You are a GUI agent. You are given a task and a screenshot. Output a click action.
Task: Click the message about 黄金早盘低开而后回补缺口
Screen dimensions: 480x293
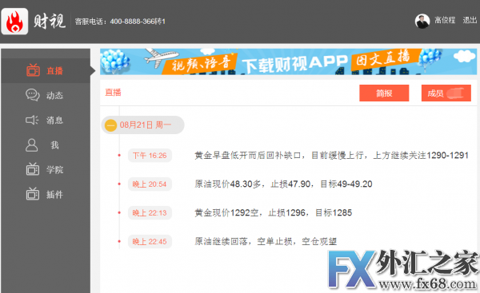331,156
